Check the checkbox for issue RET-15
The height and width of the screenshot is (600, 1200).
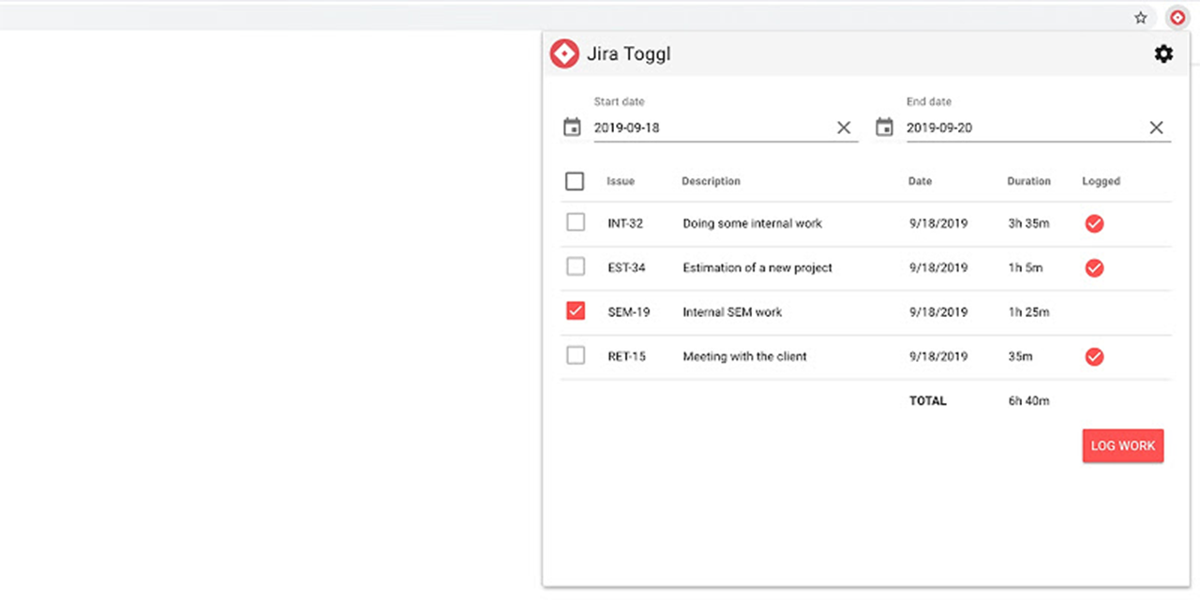tap(575, 356)
